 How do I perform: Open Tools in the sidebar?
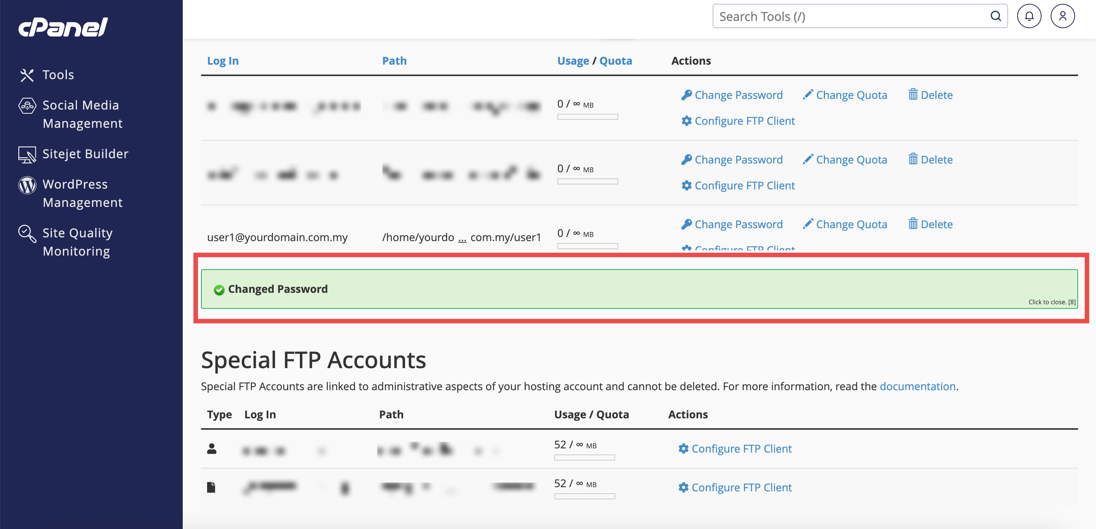click(58, 75)
